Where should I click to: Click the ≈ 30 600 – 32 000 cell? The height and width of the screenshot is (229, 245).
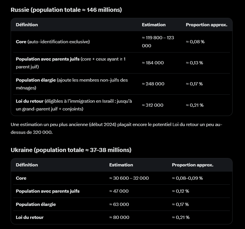pos(129,178)
